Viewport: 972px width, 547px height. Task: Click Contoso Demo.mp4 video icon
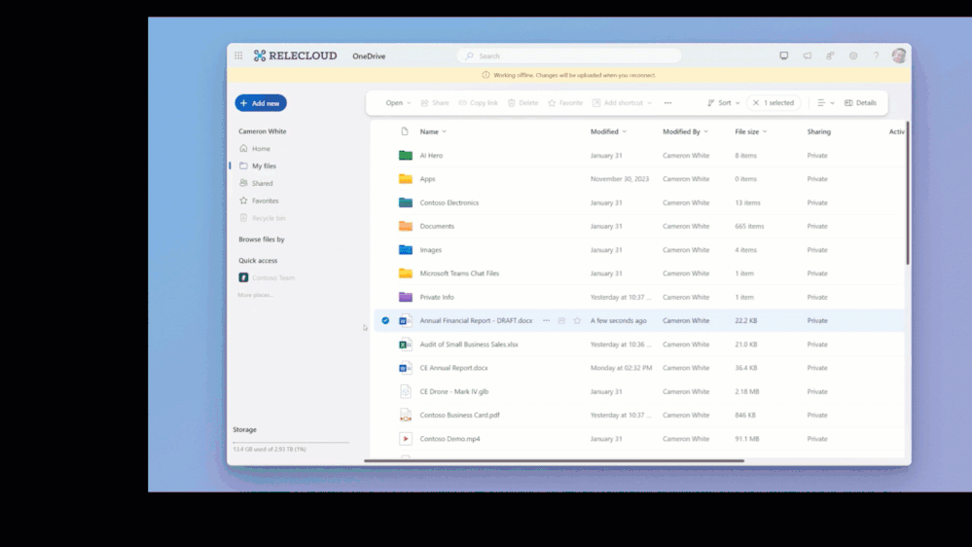[x=406, y=438]
